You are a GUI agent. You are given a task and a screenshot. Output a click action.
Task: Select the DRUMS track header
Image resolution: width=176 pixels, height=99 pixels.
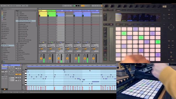[43, 11]
